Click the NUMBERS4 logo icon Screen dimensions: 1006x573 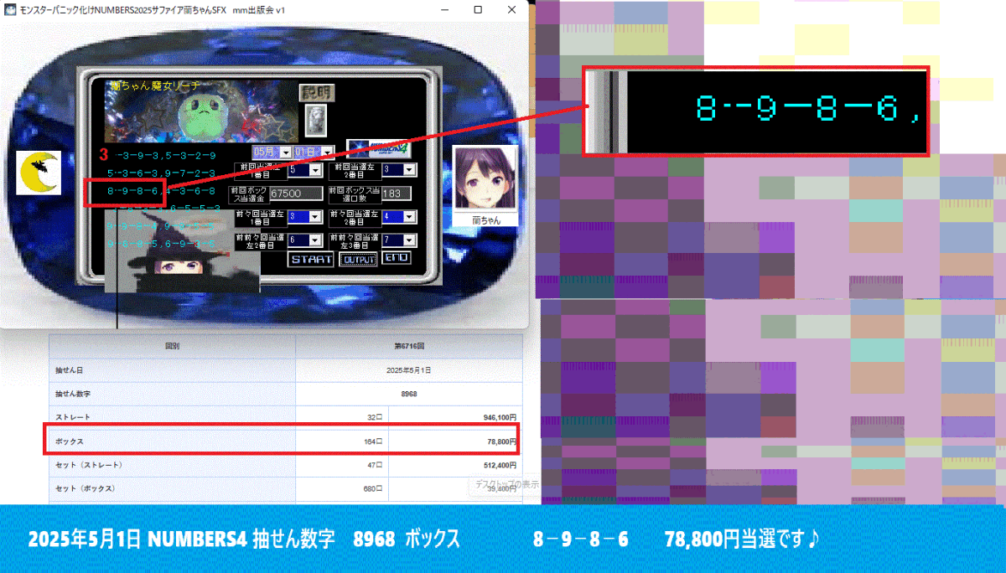379,148
